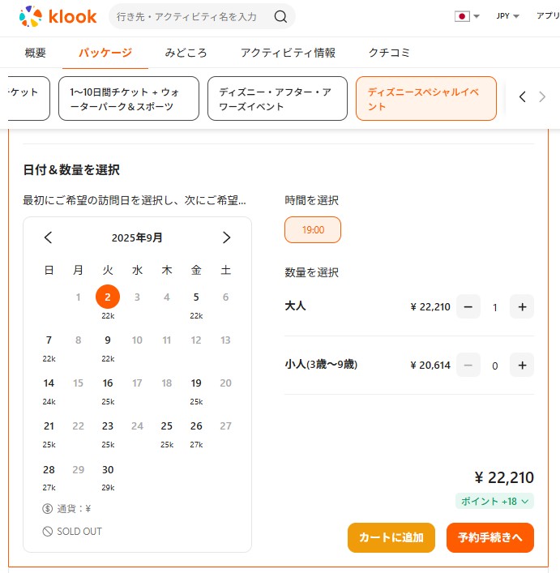
Task: Click the アプリ link in the header
Action: pos(548,15)
